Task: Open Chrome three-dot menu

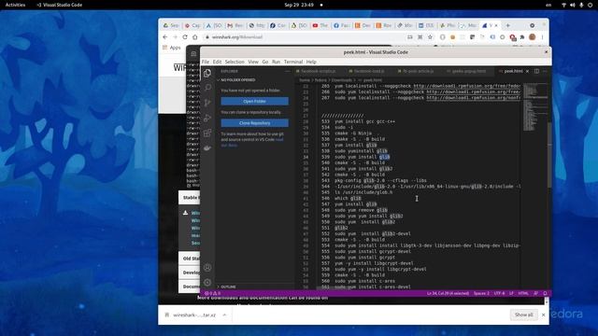Action: pyautogui.click(x=542, y=37)
